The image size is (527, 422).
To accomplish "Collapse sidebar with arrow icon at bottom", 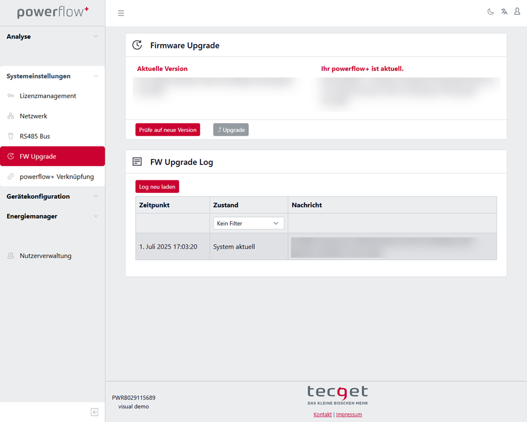I will point(95,412).
